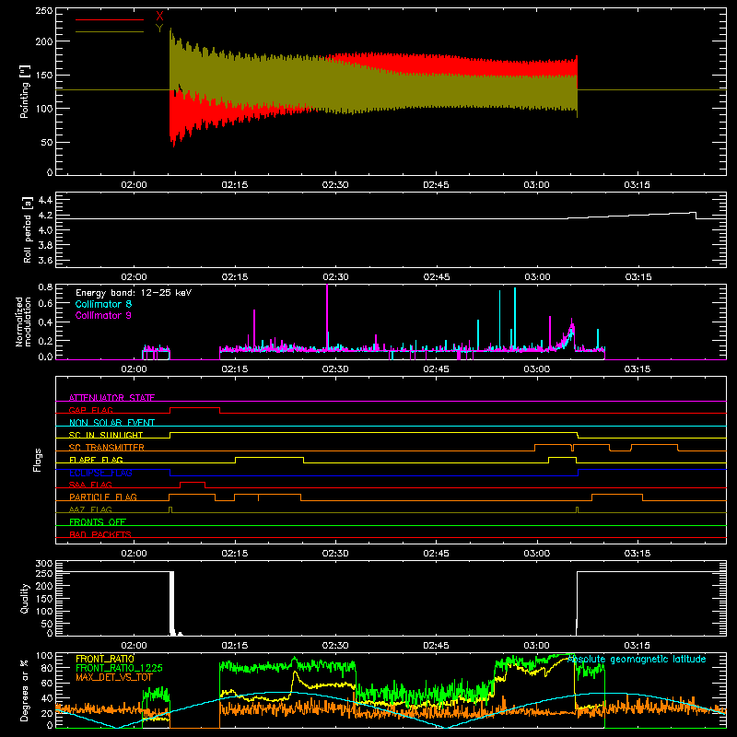Screen dimensions: 737x737
Task: Click the 250 value on Pointing axis
Action: click(43, 11)
